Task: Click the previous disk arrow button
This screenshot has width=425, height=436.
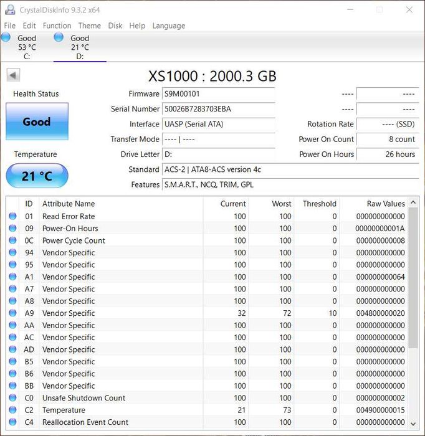Action: point(13,75)
